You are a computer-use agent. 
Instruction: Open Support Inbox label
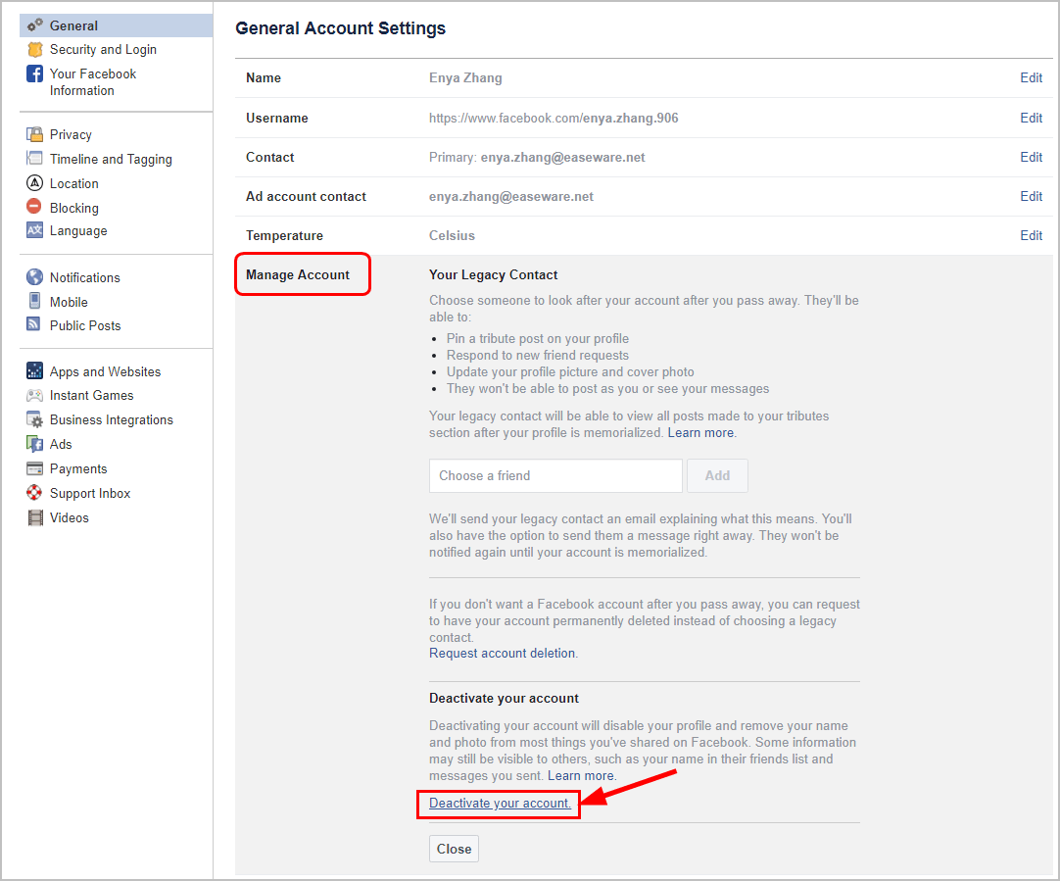(x=90, y=493)
